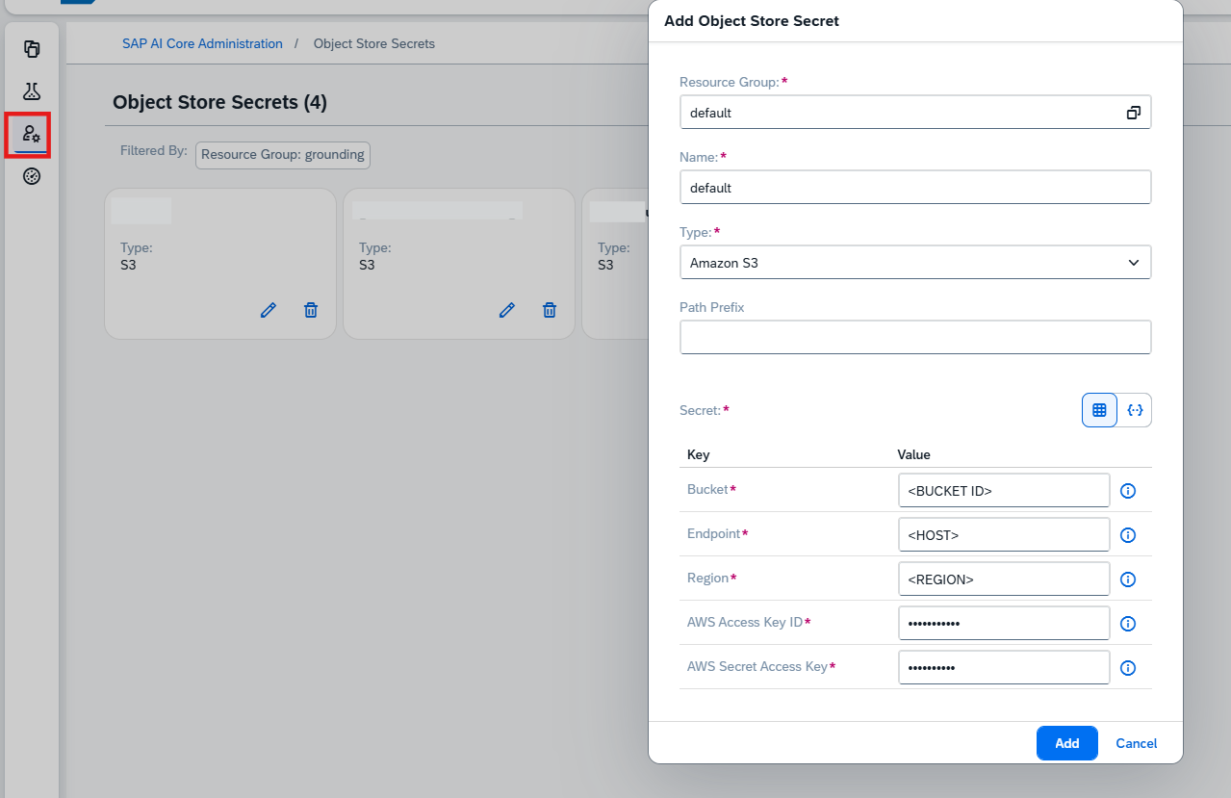The image size is (1231, 798).
Task: Click the AWS Secret Access Key field
Action: pyautogui.click(x=1004, y=667)
